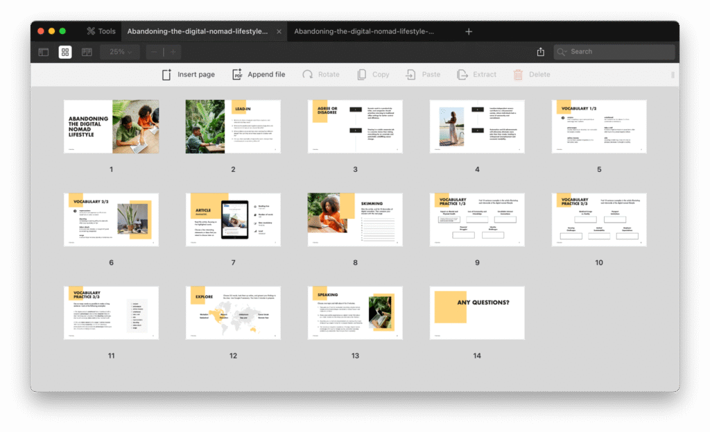
Task: Toggle the two-page reading view
Action: pyautogui.click(x=87, y=52)
